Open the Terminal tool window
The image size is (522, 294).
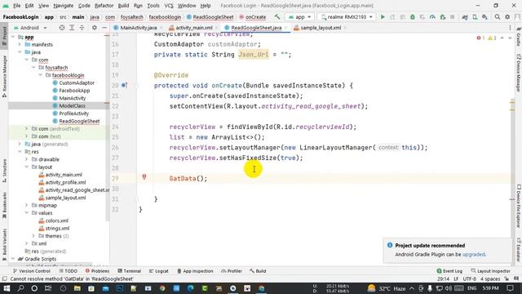(130, 271)
